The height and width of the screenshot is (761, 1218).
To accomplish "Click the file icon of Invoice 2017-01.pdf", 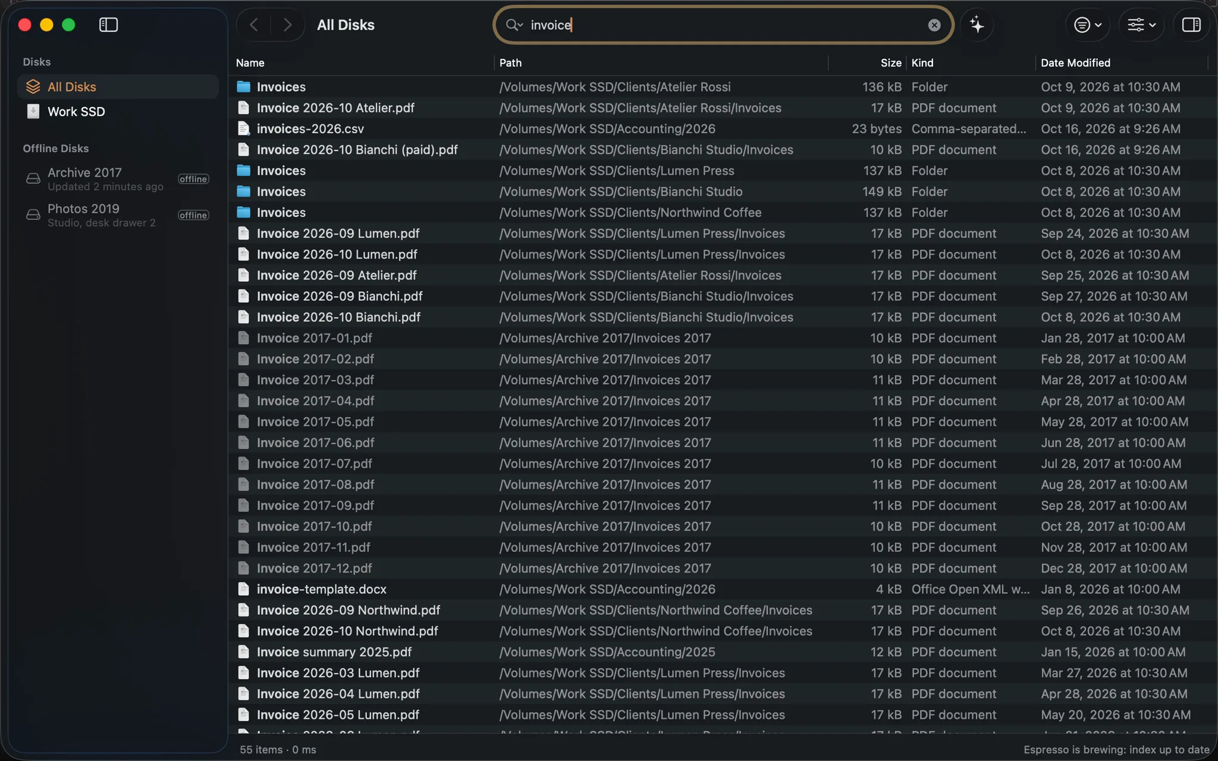I will (x=243, y=338).
